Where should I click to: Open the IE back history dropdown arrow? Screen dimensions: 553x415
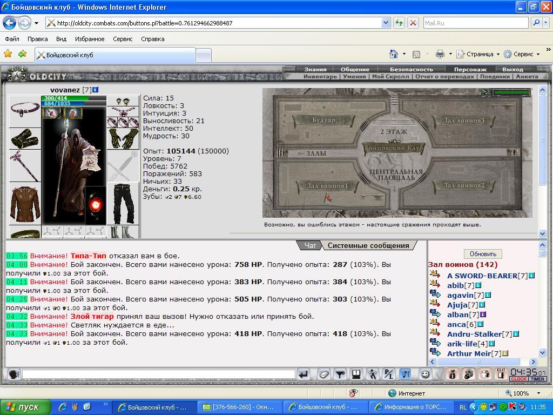click(36, 23)
